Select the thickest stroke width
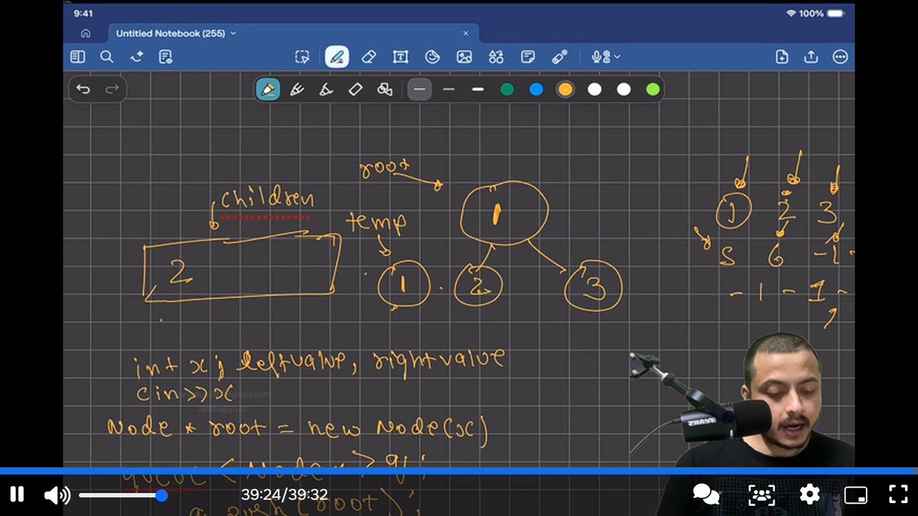This screenshot has height=516, width=918. (x=478, y=89)
